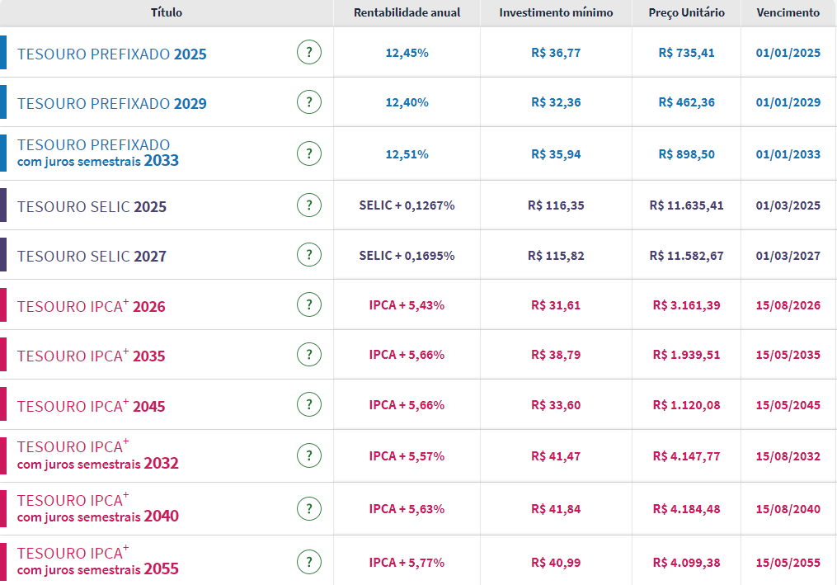Open help icon beside Tesouro Prefixado 2029

pos(309,102)
